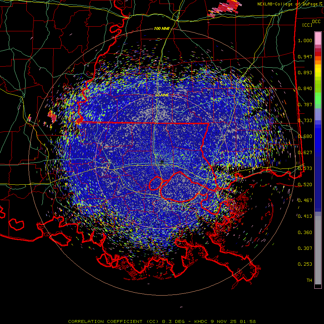Click the DCC label above the color scale

click(x=316, y=22)
